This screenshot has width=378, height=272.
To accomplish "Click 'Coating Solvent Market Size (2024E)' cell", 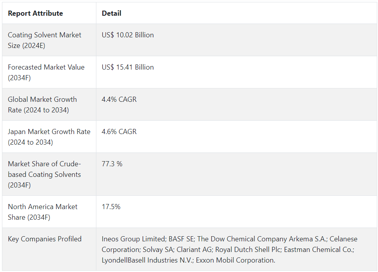I will click(44, 40).
